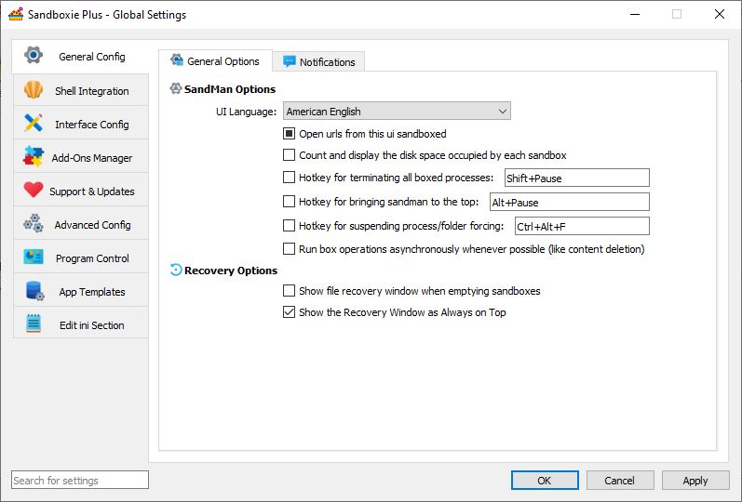Image resolution: width=742 pixels, height=502 pixels.
Task: Open the Support & Updates section
Action: tap(81, 190)
